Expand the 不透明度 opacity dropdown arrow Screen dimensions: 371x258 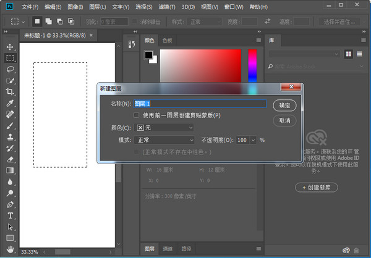[x=252, y=140]
